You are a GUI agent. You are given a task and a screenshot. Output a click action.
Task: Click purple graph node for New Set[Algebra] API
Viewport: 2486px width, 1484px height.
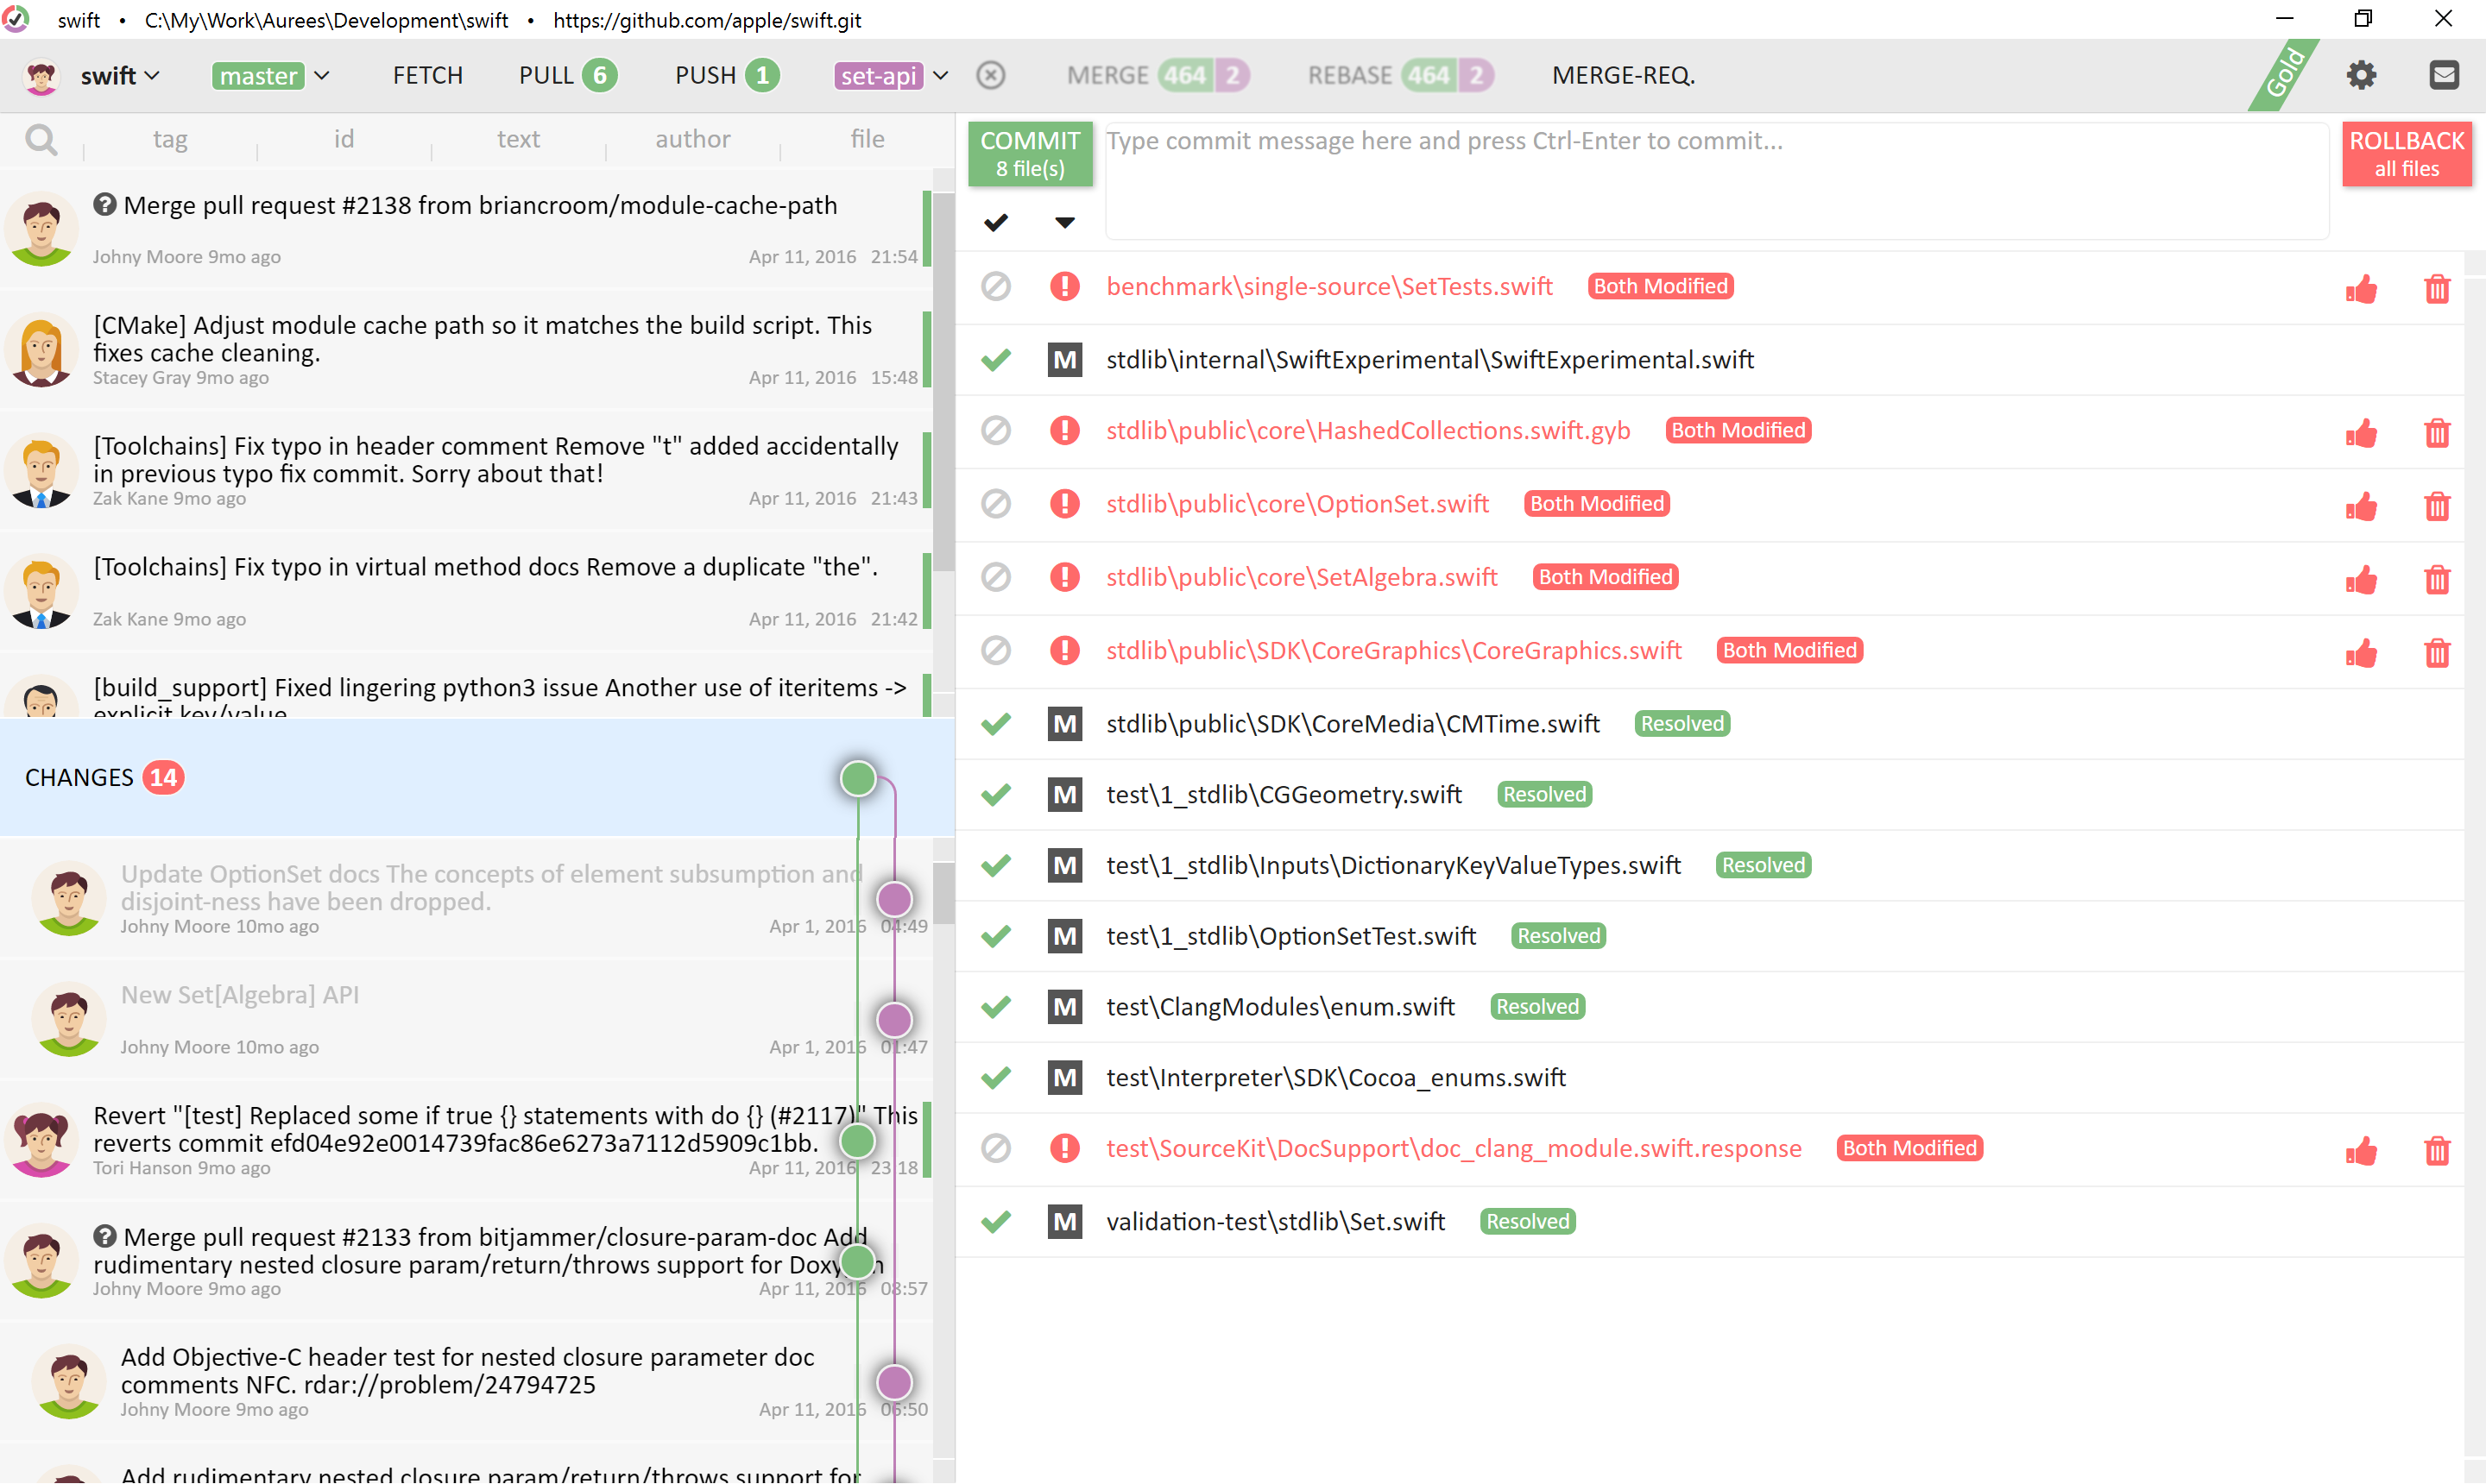(x=894, y=1020)
